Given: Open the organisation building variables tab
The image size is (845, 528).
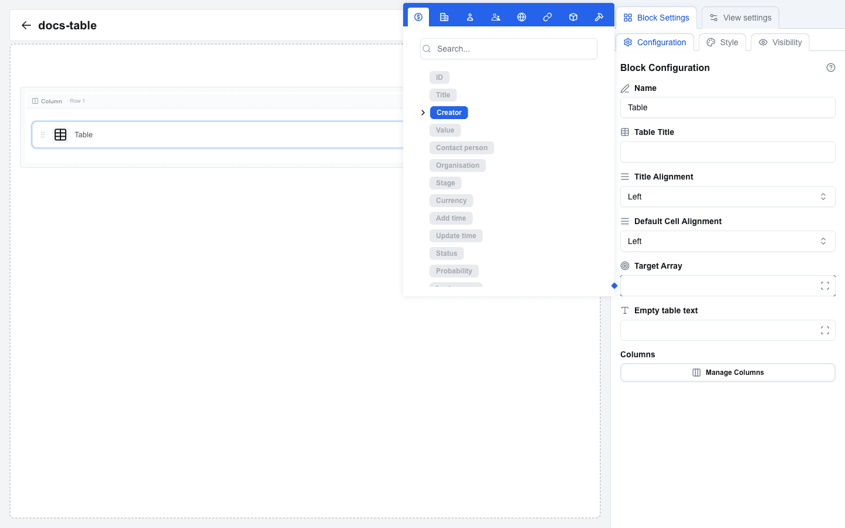Looking at the screenshot, I should (444, 17).
